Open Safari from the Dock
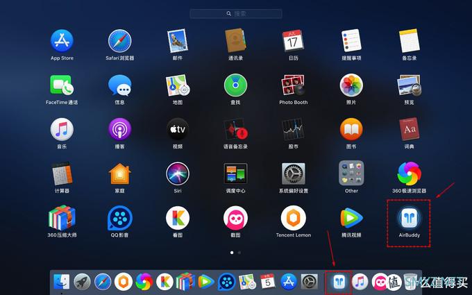This screenshot has height=295, width=472. coord(103,282)
